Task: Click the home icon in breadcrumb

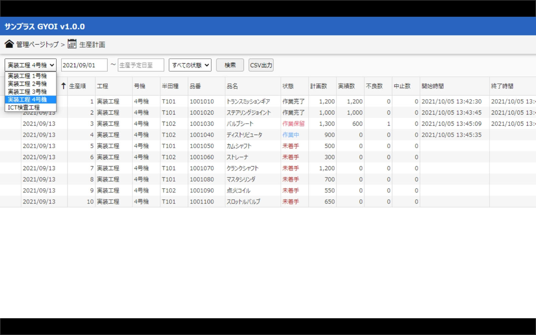Action: click(9, 44)
